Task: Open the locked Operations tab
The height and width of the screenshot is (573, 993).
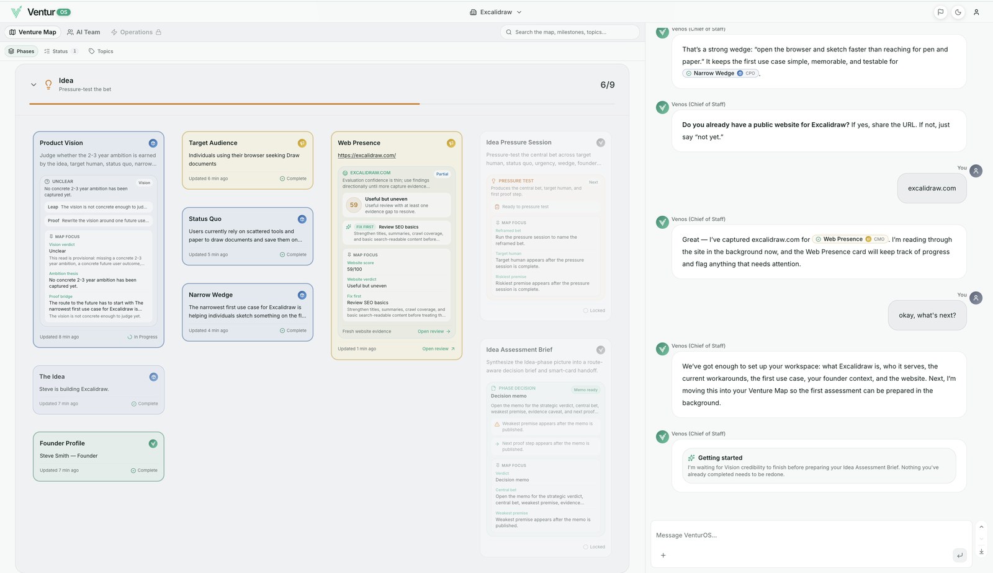Action: (x=136, y=32)
